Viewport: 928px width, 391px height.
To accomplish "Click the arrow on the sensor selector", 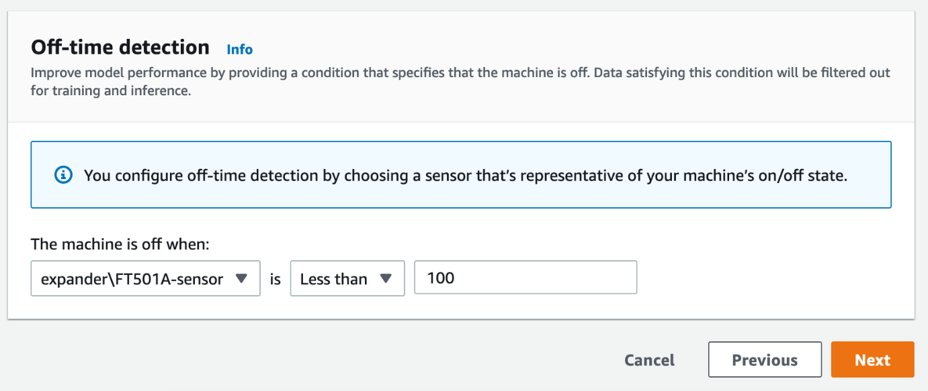I will (x=243, y=278).
